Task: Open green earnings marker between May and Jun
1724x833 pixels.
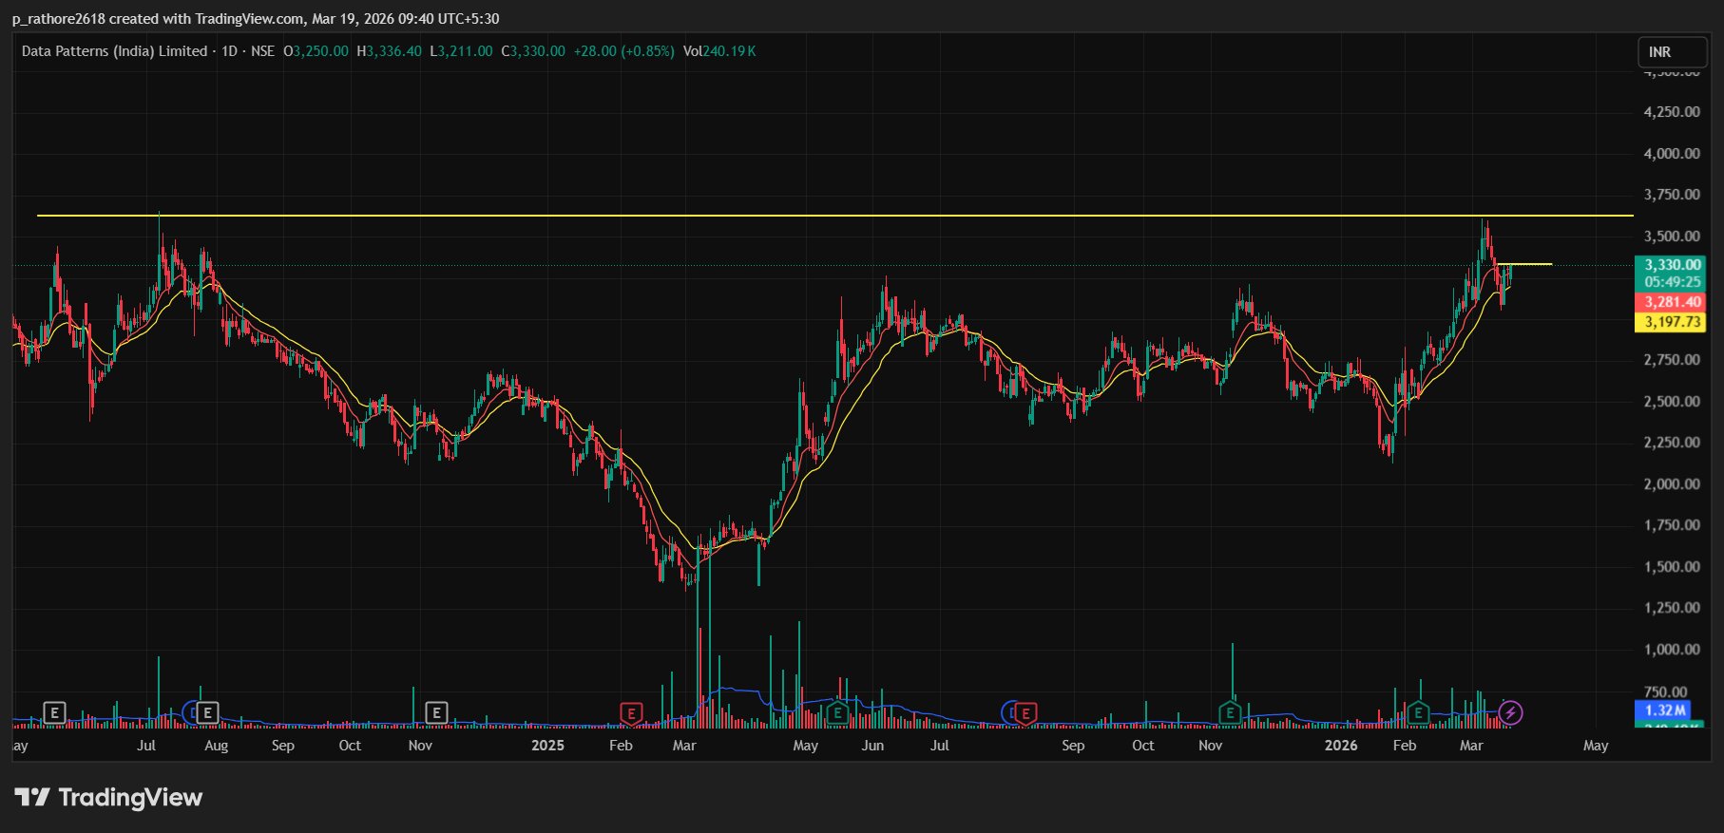Action: pos(837,712)
